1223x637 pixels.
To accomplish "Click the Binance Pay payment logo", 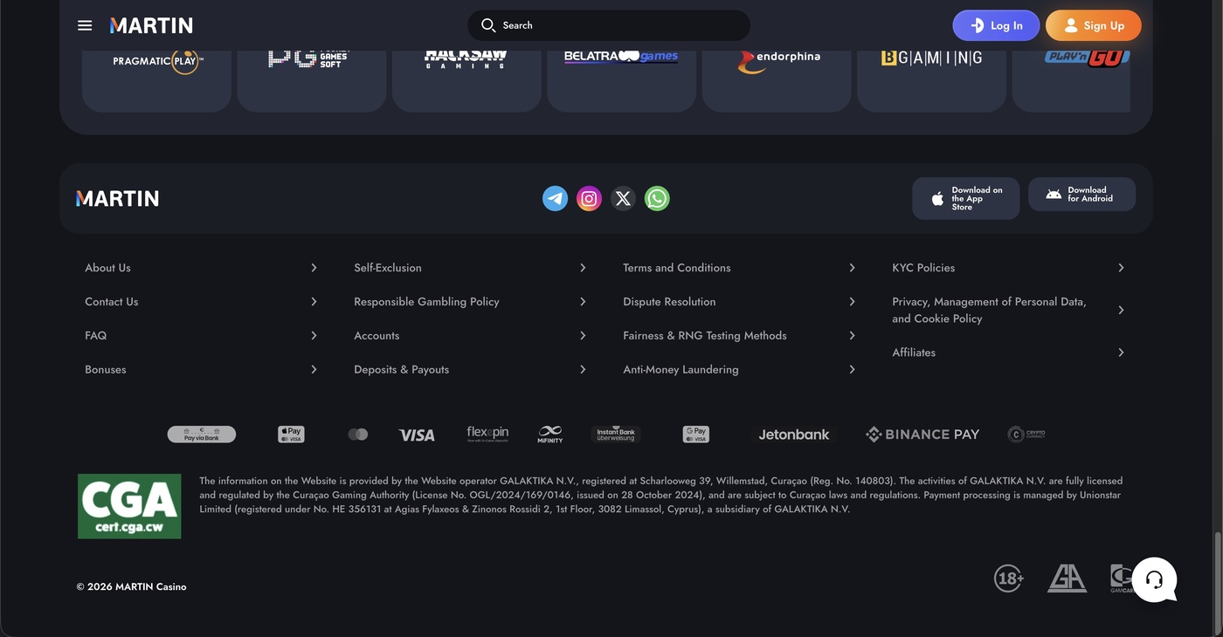I will 922,434.
